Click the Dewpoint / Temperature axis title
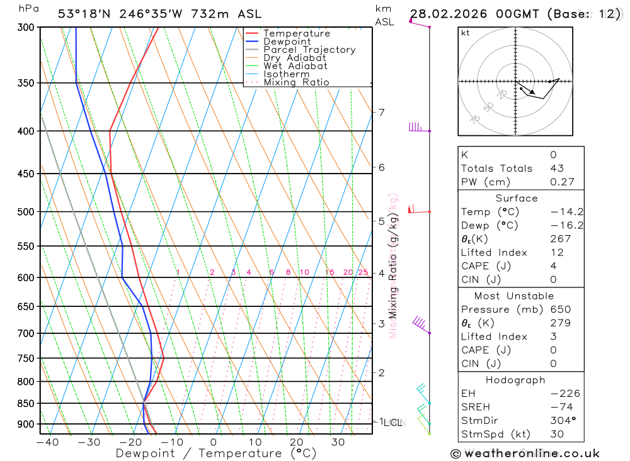Screen dimensions: 630x461 point(216,453)
